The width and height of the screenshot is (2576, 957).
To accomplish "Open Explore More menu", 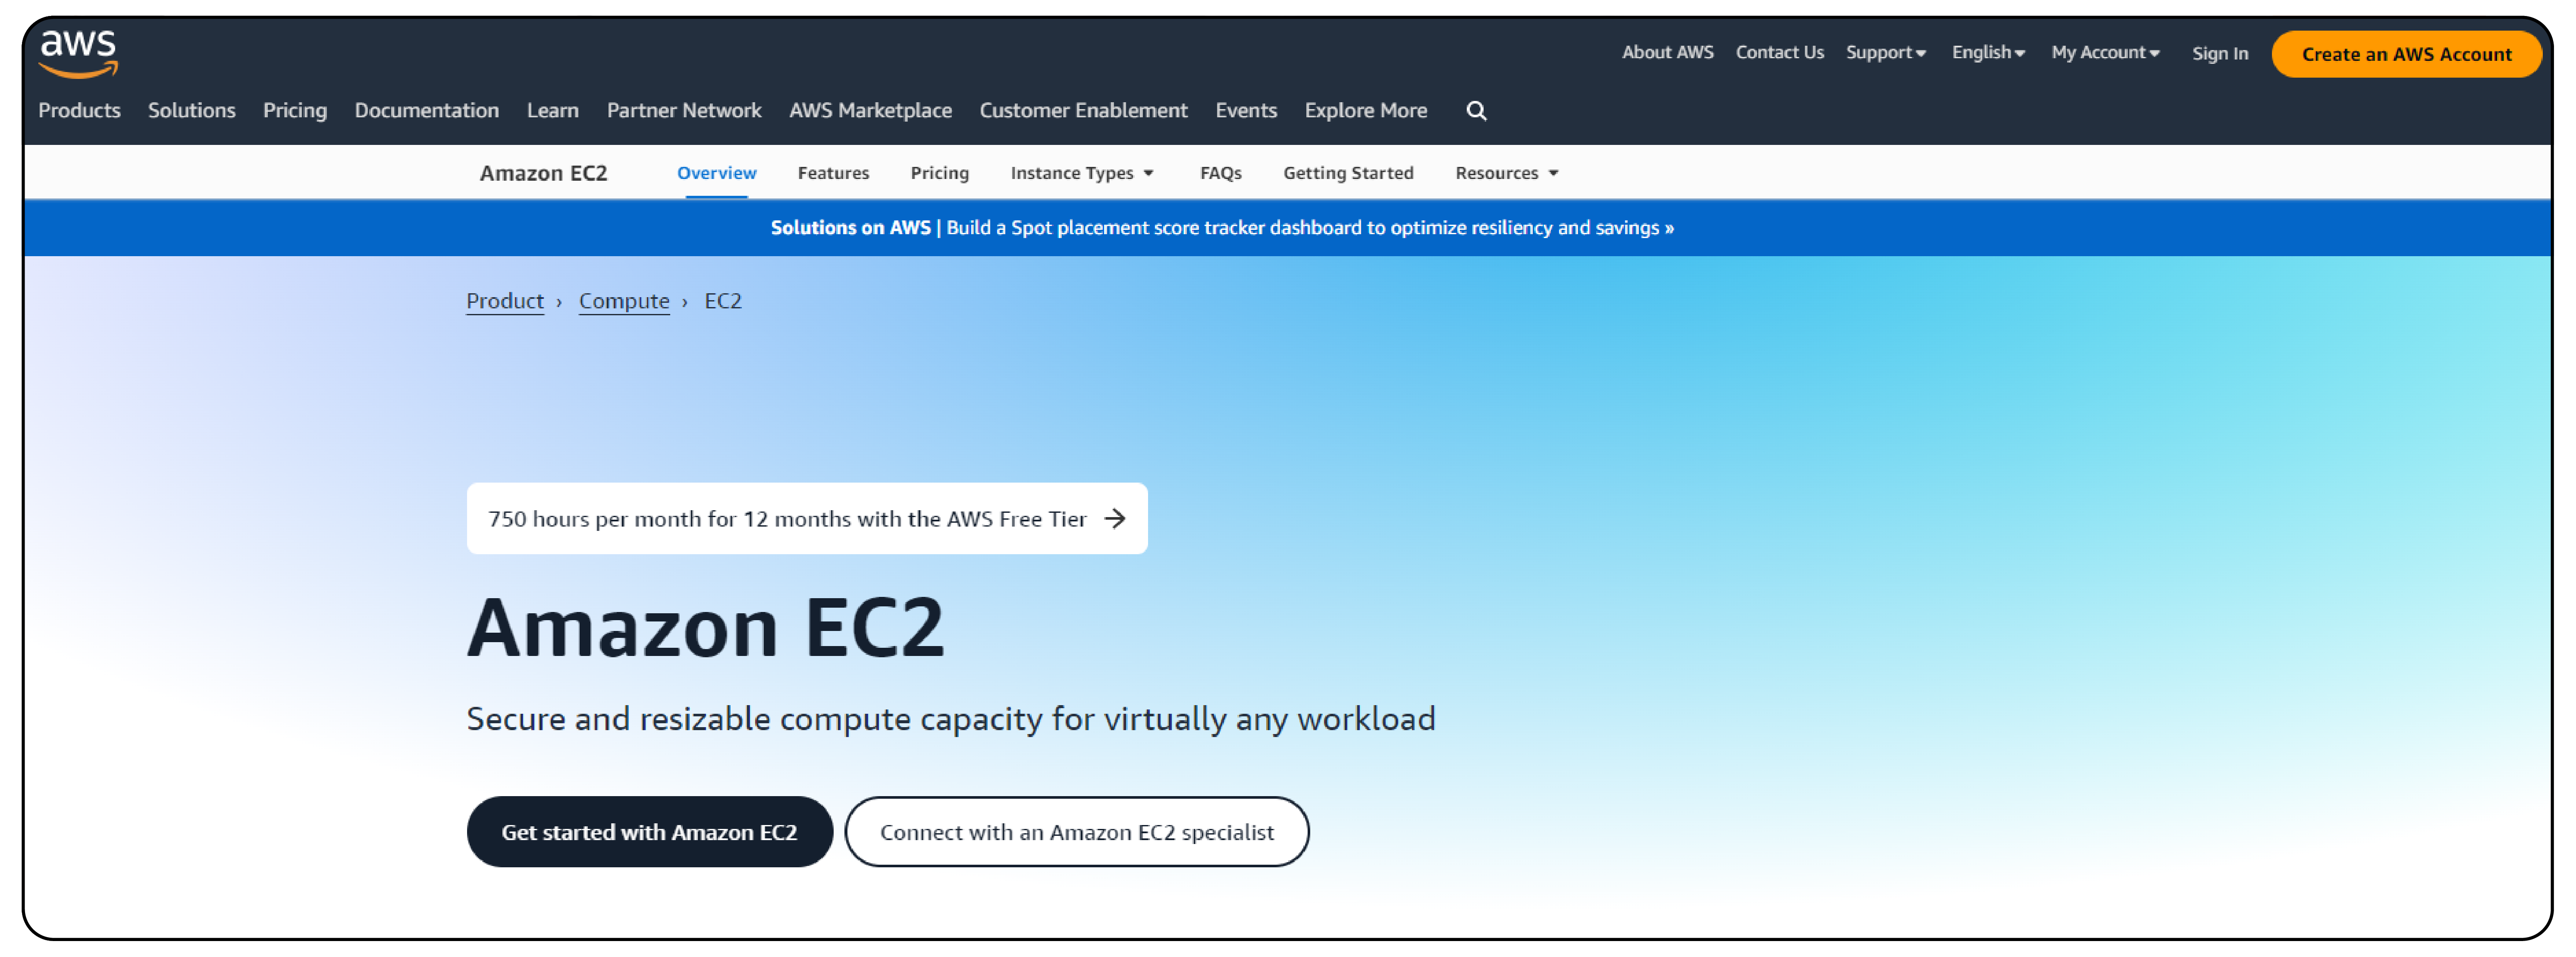I will tap(1366, 111).
